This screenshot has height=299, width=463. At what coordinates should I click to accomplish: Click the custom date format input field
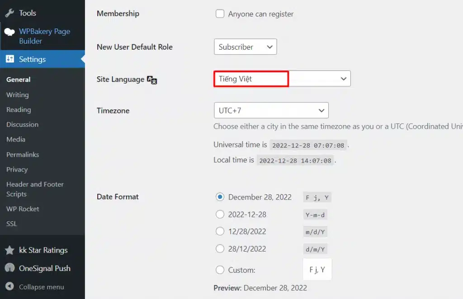[x=317, y=270]
